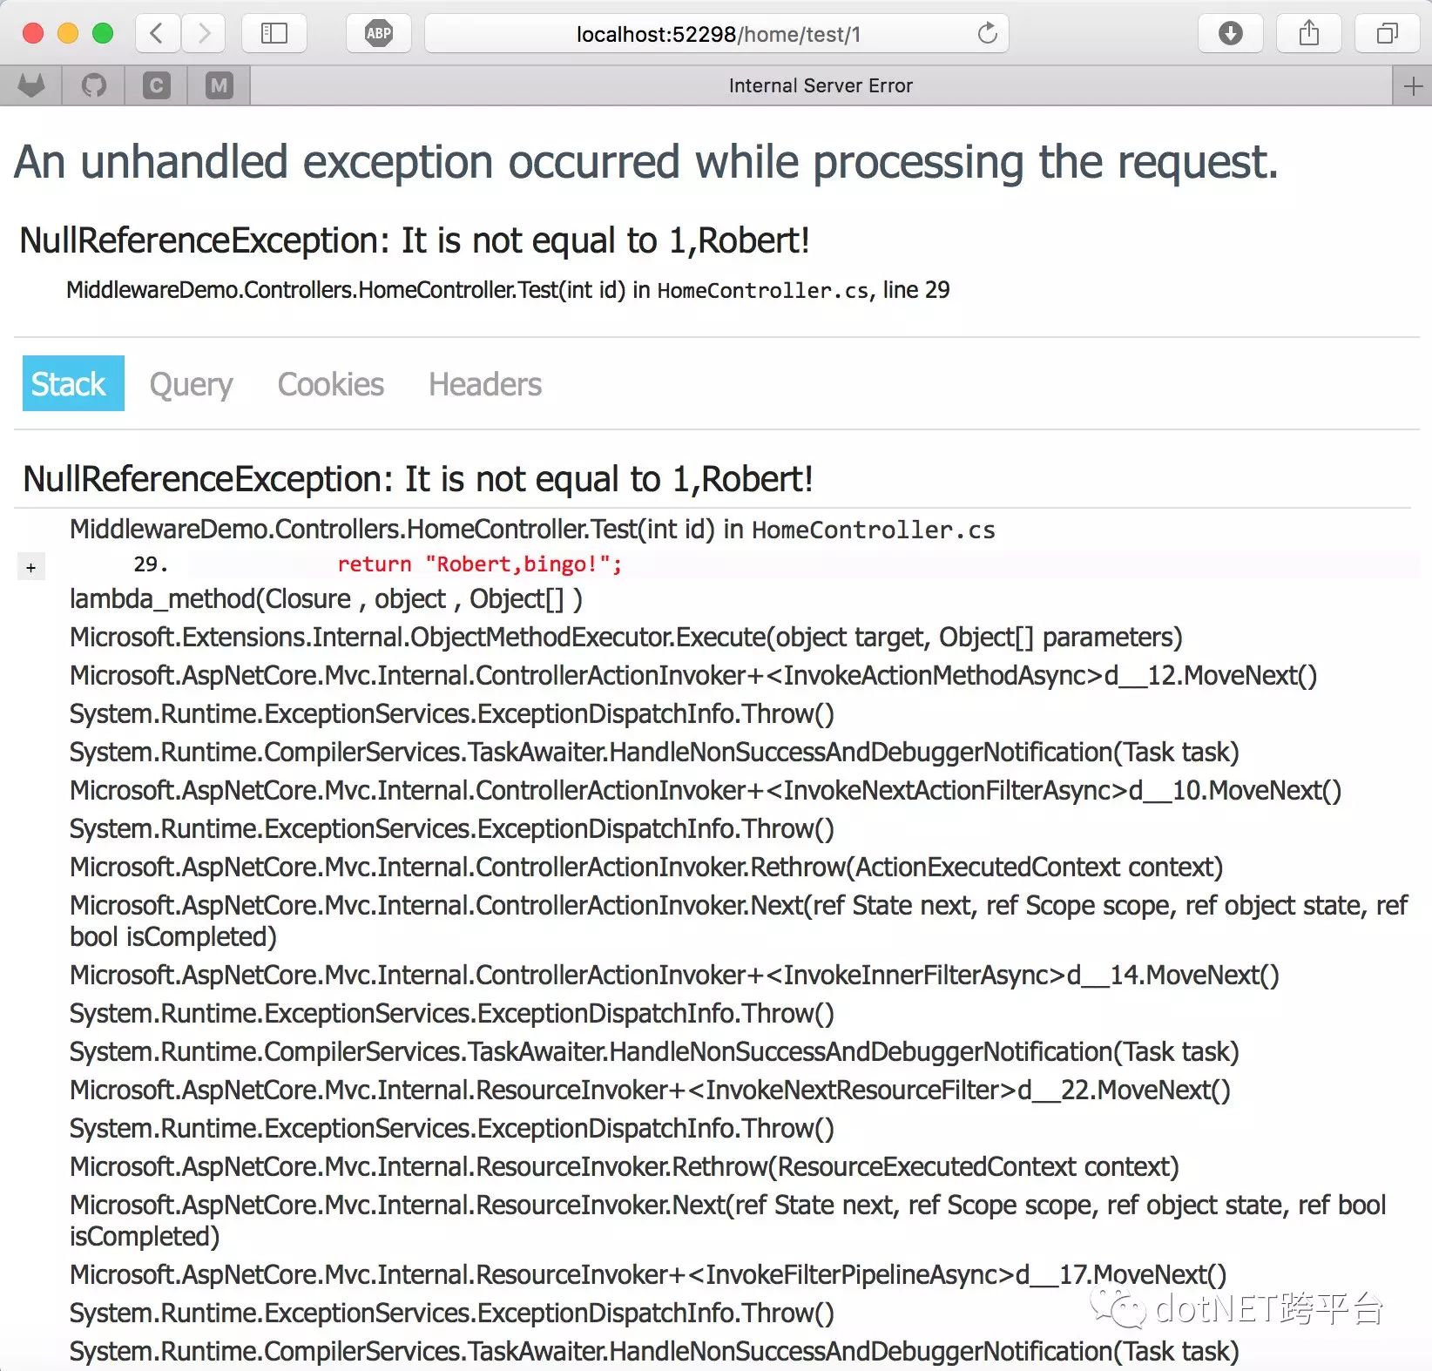Screen dimensions: 1432x1371
Task: Expand source code with the plus at line 29
Action: pyautogui.click(x=30, y=568)
